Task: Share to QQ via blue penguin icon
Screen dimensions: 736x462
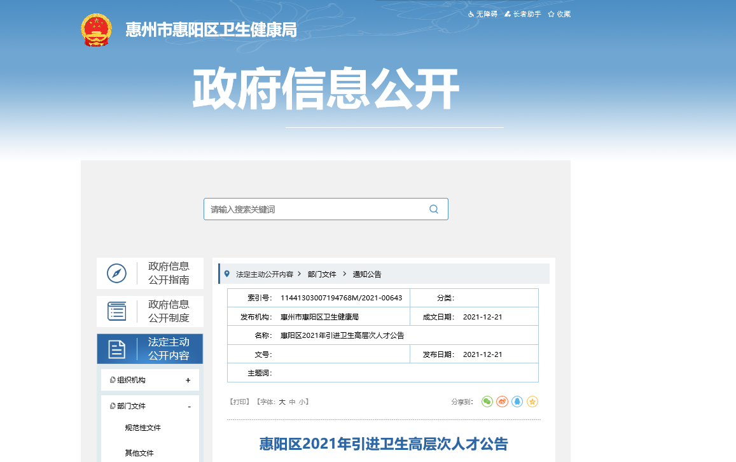Action: pos(517,402)
